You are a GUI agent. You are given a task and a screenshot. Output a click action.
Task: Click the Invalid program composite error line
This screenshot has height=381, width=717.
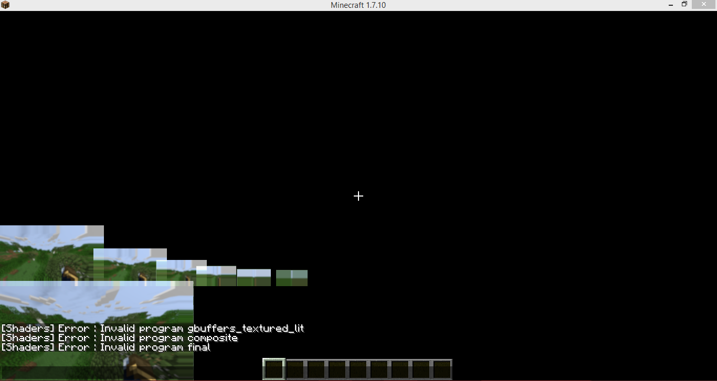(x=120, y=338)
